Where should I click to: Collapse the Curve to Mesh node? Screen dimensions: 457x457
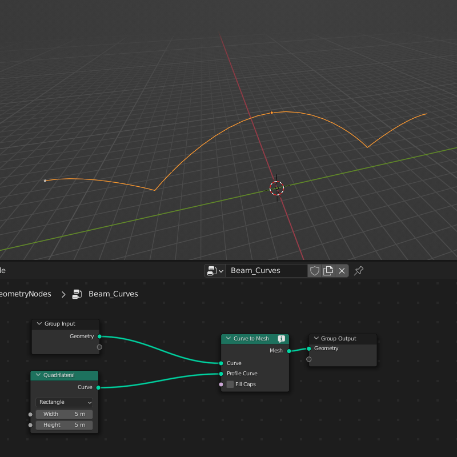tap(227, 339)
